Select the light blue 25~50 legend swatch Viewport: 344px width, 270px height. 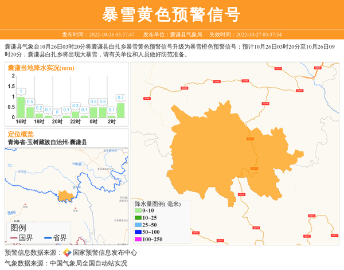click(138, 225)
